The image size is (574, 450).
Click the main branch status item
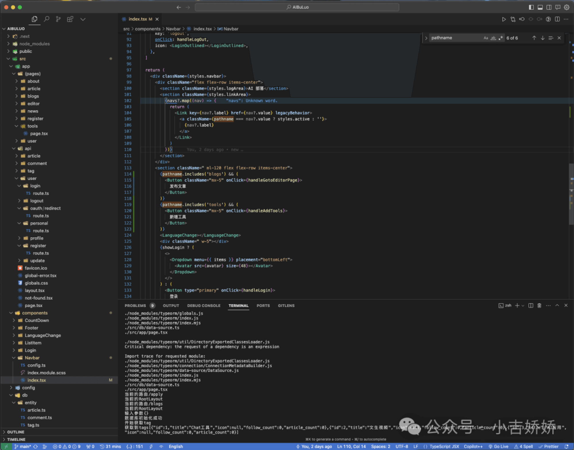pyautogui.click(x=22, y=446)
